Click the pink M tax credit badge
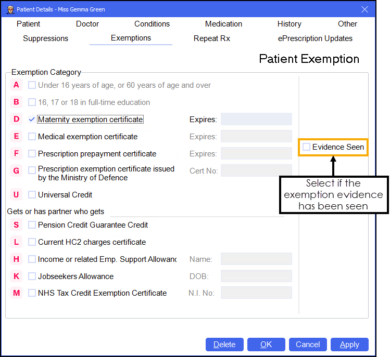Image resolution: width=390 pixels, height=357 pixels. 17,293
